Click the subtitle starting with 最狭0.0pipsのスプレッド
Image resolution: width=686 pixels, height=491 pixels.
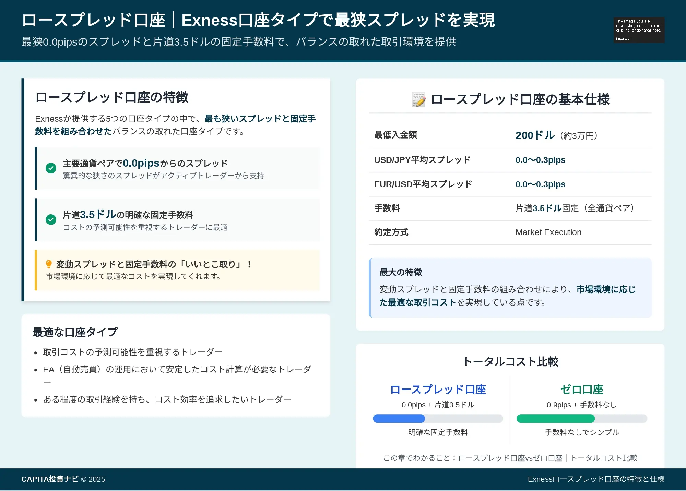(239, 42)
